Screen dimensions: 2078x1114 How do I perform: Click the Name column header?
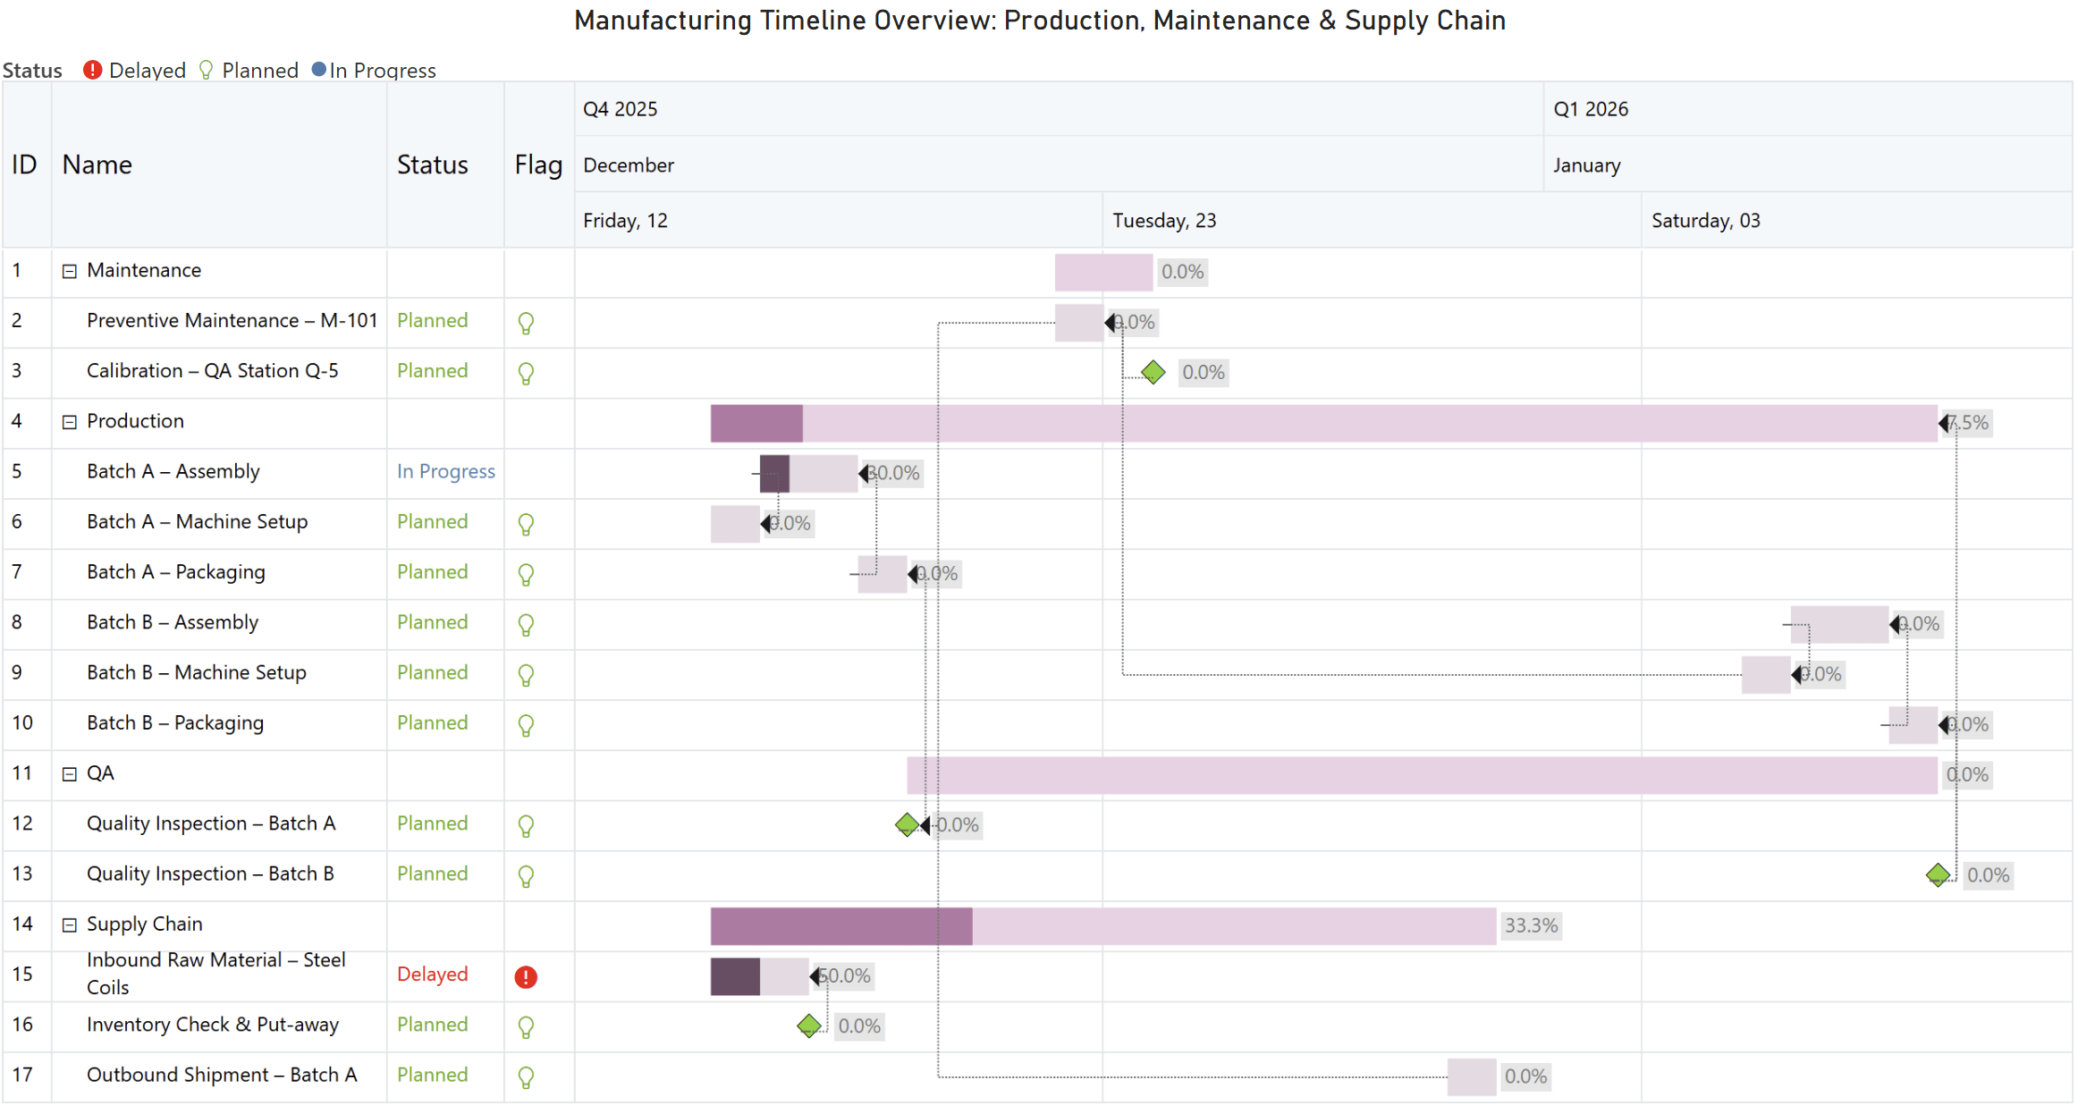click(97, 165)
